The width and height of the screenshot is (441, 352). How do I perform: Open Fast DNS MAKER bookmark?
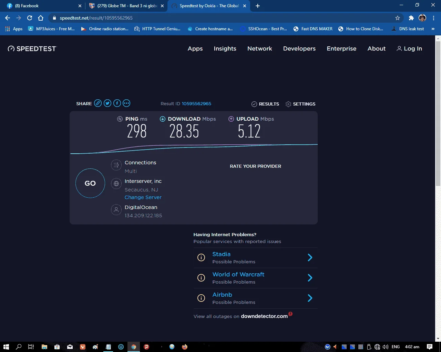[313, 29]
